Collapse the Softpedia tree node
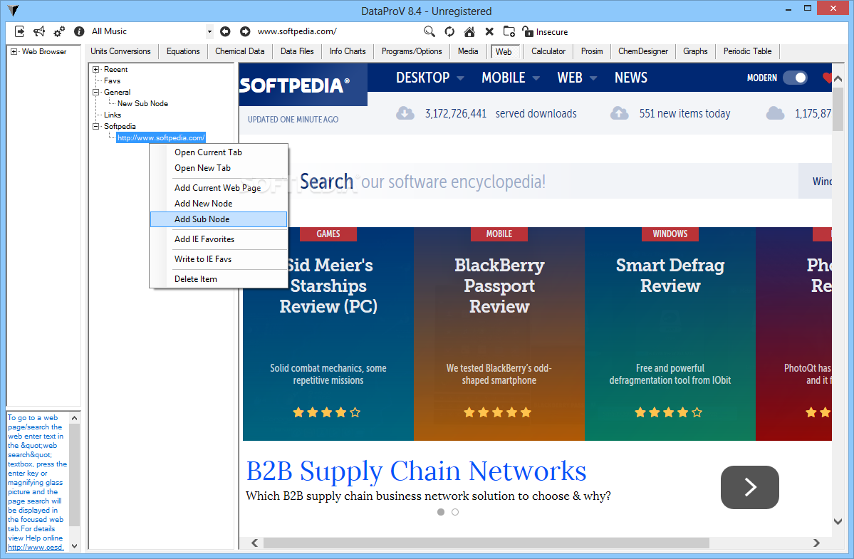 [96, 126]
